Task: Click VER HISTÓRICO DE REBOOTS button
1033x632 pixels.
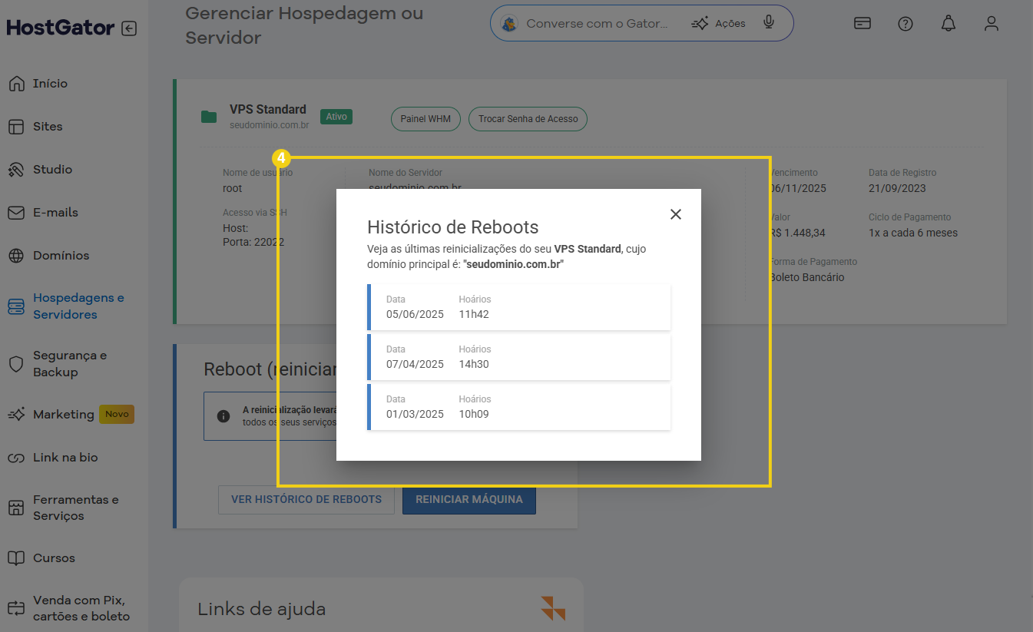Action: pyautogui.click(x=306, y=499)
